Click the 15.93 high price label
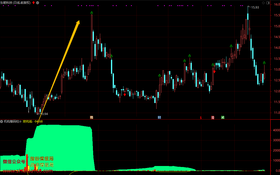The width and height of the screenshot is (280, 175). click(255, 7)
